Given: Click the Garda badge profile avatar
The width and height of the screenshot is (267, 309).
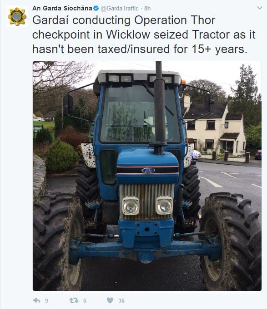Looking at the screenshot, I should pyautogui.click(x=17, y=16).
